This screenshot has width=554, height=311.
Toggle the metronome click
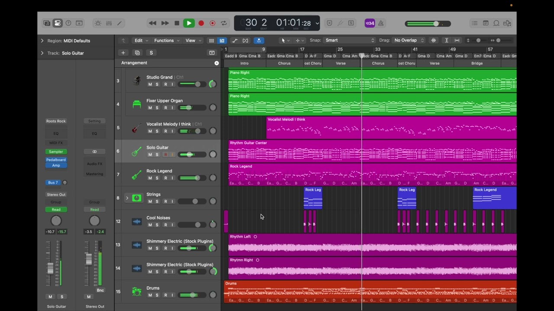pyautogui.click(x=381, y=23)
